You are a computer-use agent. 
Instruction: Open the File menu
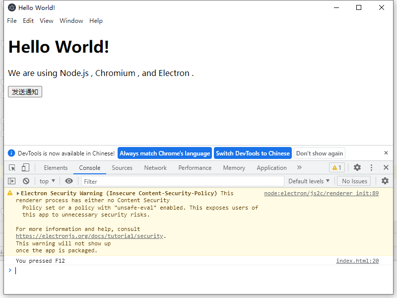[x=12, y=21]
